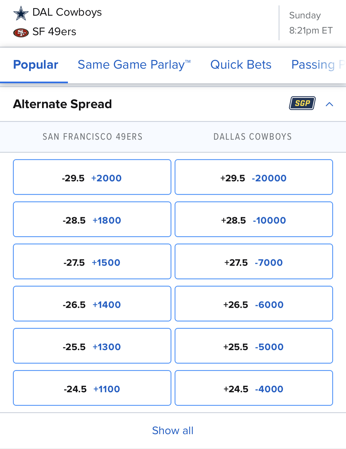The width and height of the screenshot is (346, 449).
Task: Click the Dallas Cowboys star logo
Action: [x=21, y=12]
